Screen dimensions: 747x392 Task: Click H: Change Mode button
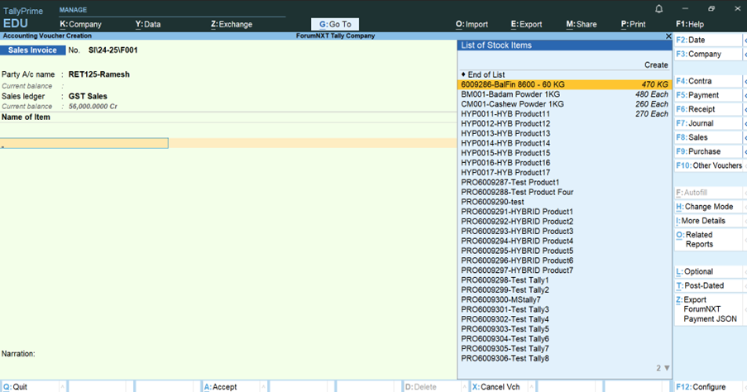(708, 207)
